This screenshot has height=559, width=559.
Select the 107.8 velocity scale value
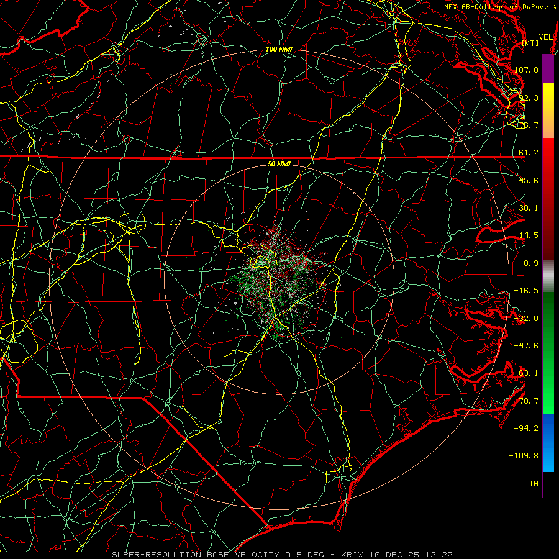click(526, 70)
